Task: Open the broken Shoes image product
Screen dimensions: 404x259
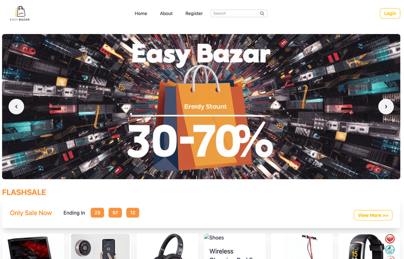Action: [x=214, y=238]
